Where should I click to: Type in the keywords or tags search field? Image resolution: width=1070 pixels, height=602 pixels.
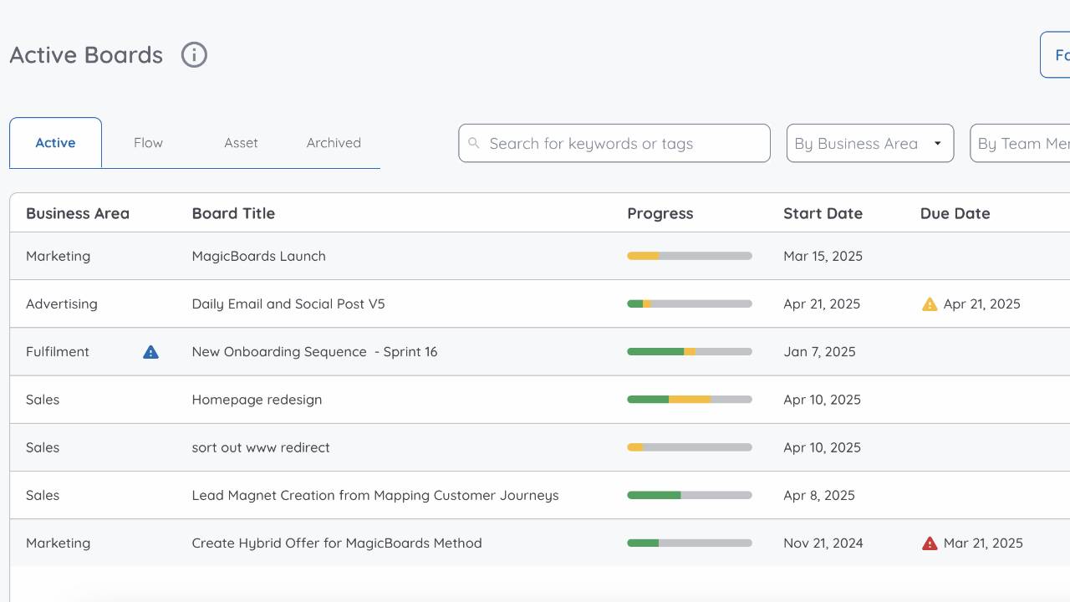pos(623,144)
